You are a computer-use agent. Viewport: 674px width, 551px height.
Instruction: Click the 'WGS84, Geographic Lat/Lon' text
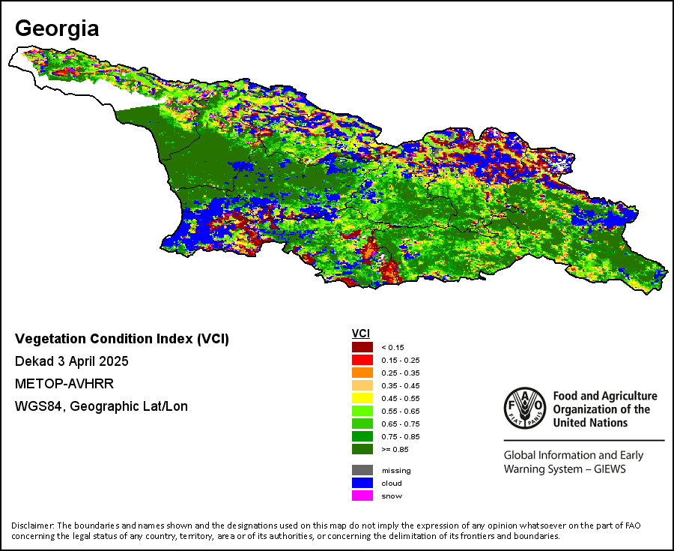pyautogui.click(x=101, y=406)
